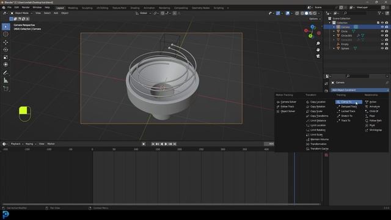Click the pan view hand icon
The height and width of the screenshot is (220, 391).
[318, 50]
